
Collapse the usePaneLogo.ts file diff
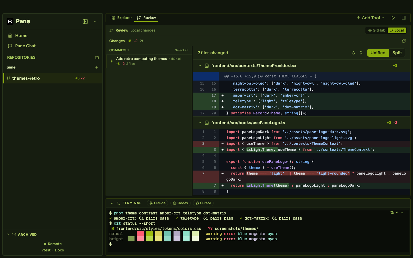200,123
